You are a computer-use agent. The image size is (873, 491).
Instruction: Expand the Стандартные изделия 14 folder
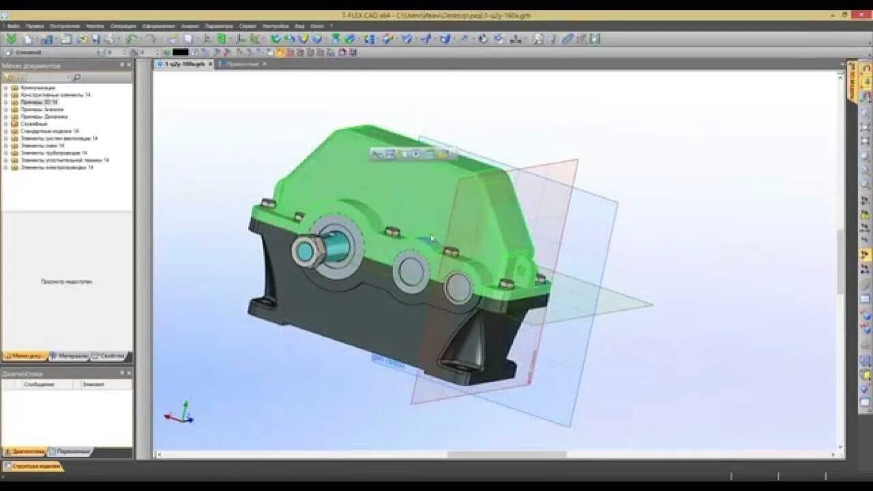coord(6,130)
